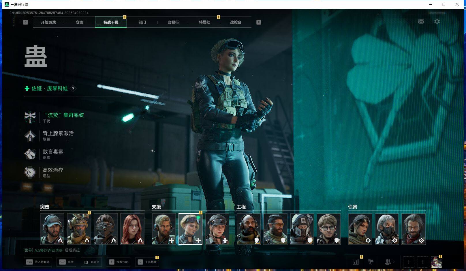Open the flags icon in bottom bar
The height and width of the screenshot is (271, 466).
coord(371,262)
